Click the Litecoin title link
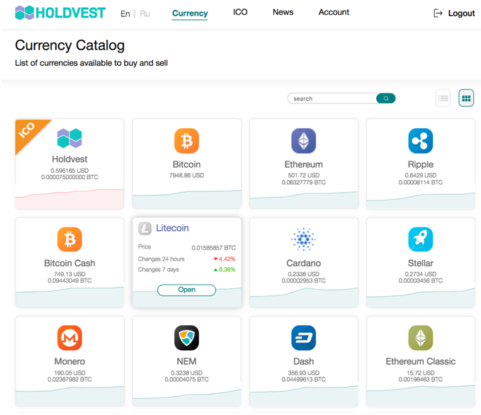This screenshot has height=415, width=481. click(172, 228)
